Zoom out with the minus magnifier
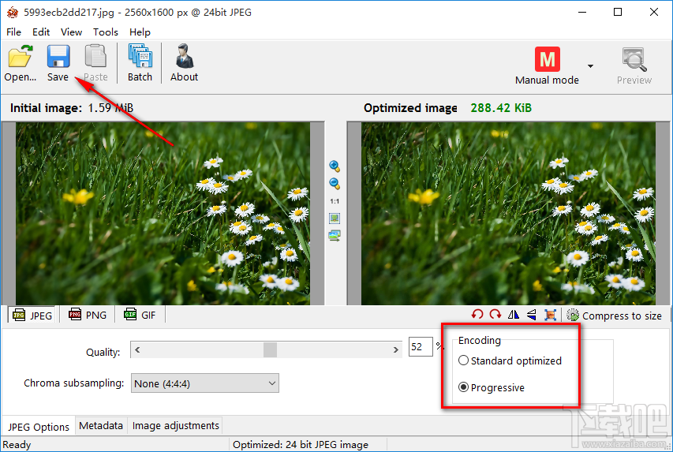The width and height of the screenshot is (673, 452). point(335,184)
